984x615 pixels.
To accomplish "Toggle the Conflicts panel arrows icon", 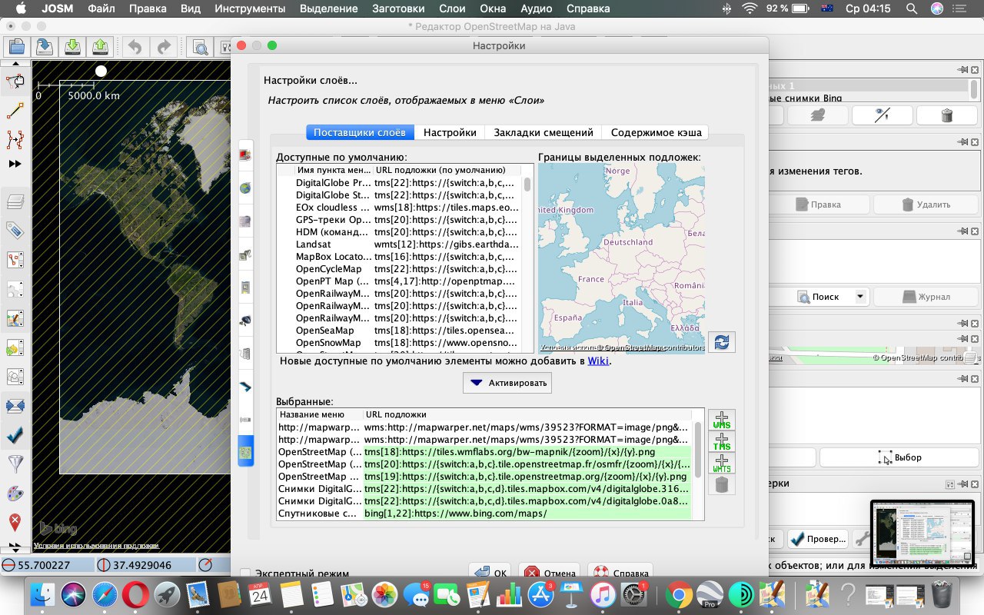I will point(15,405).
